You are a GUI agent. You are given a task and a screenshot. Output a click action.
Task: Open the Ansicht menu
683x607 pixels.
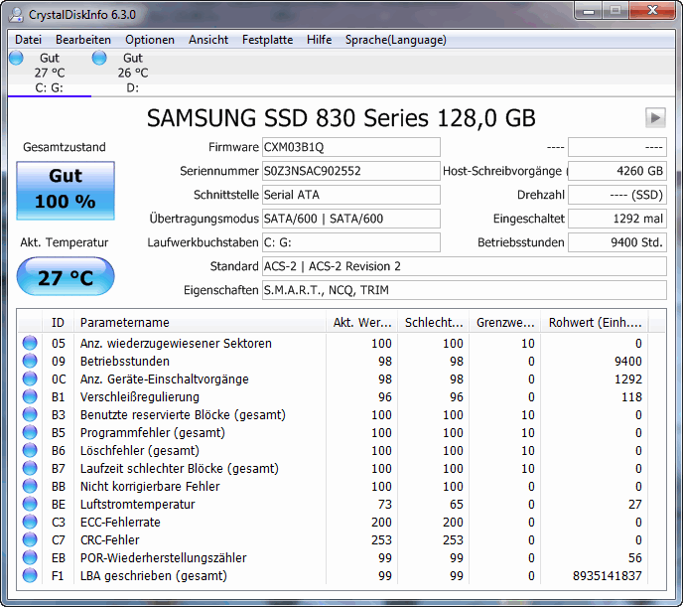[208, 40]
